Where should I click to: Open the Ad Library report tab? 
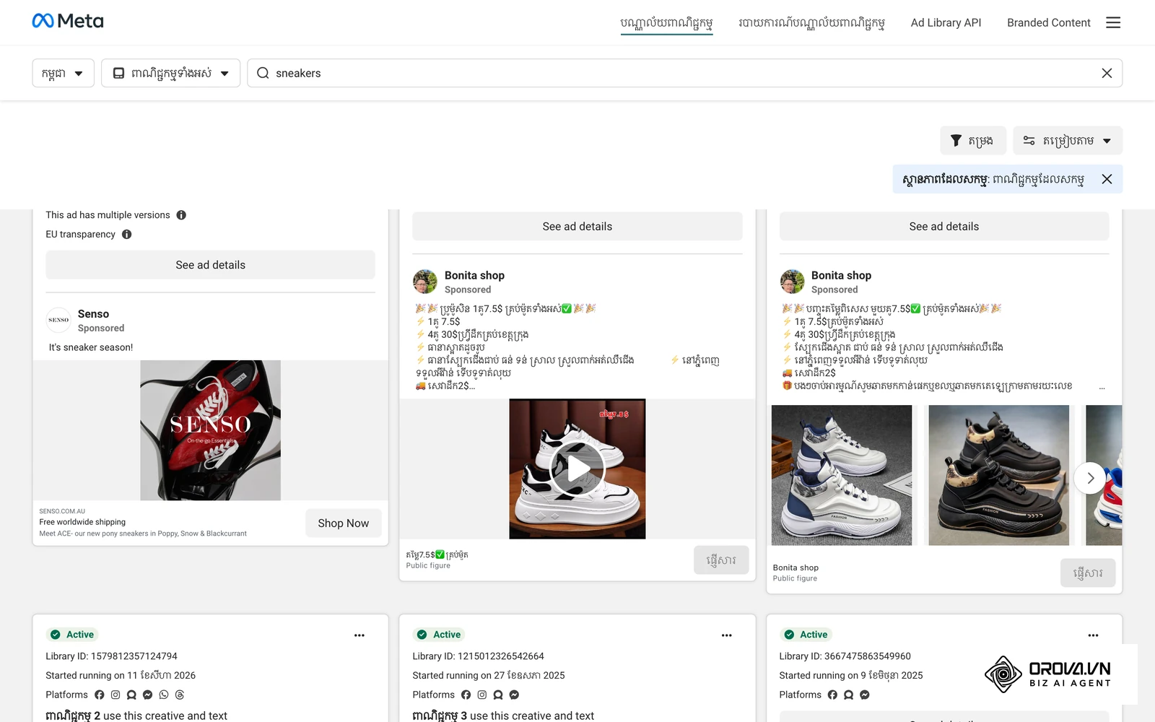[x=811, y=23]
